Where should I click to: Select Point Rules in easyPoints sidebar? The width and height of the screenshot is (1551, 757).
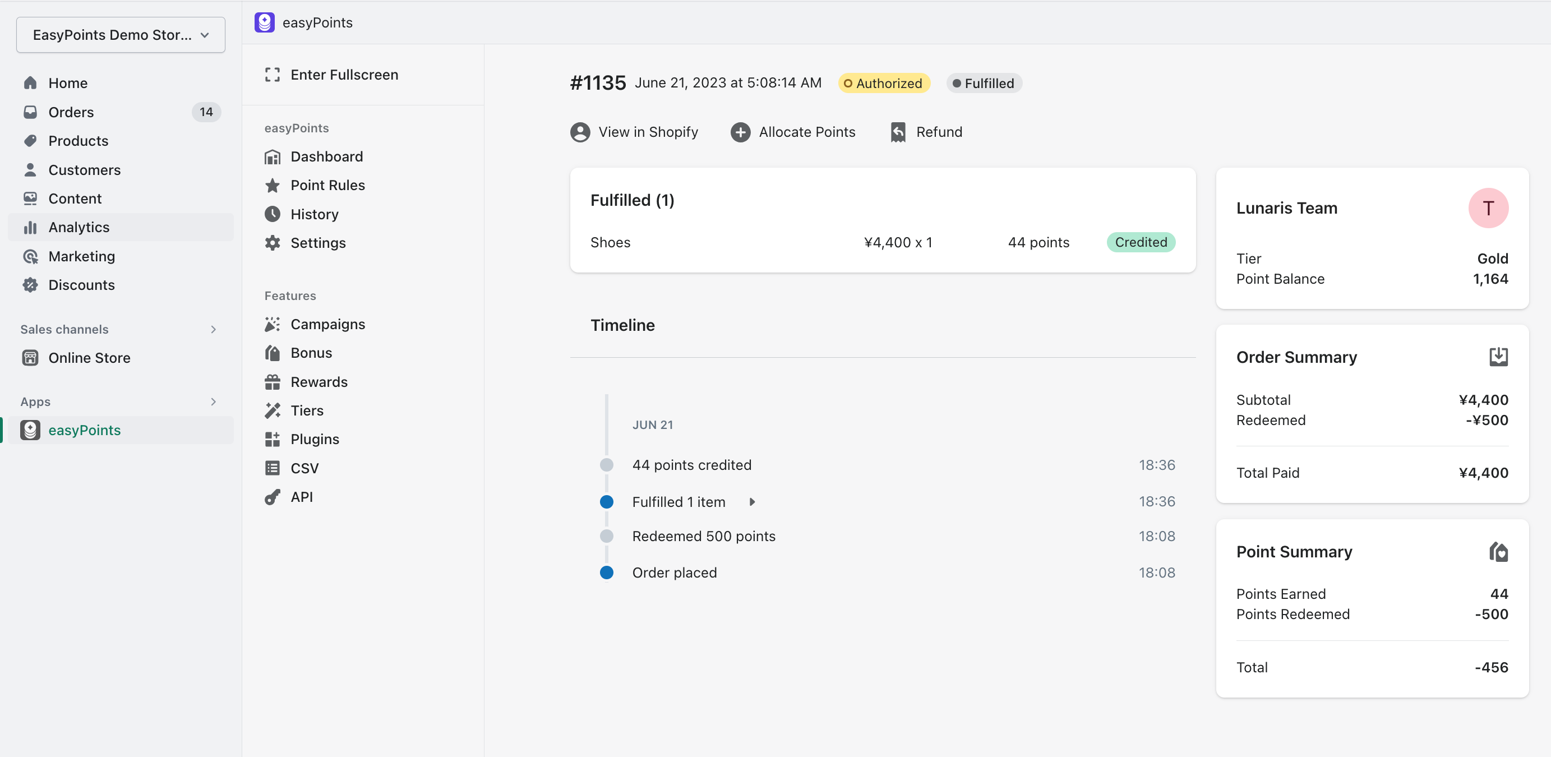[327, 185]
